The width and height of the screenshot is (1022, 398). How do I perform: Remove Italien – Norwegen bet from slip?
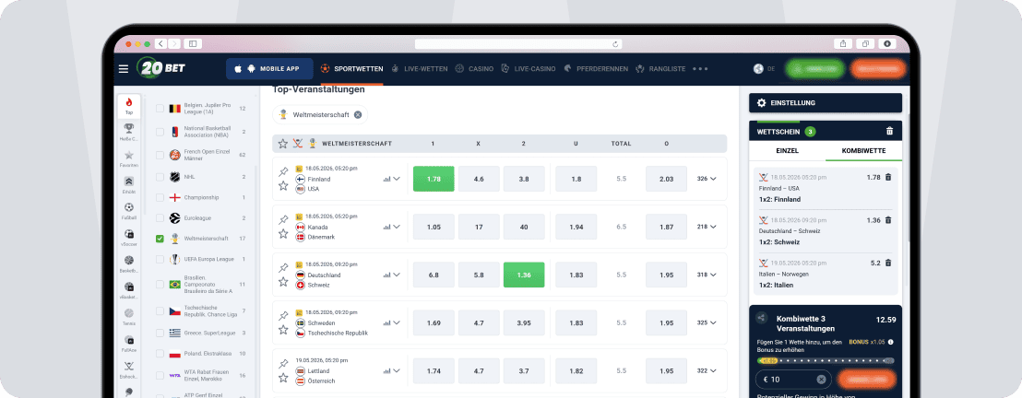(x=887, y=263)
